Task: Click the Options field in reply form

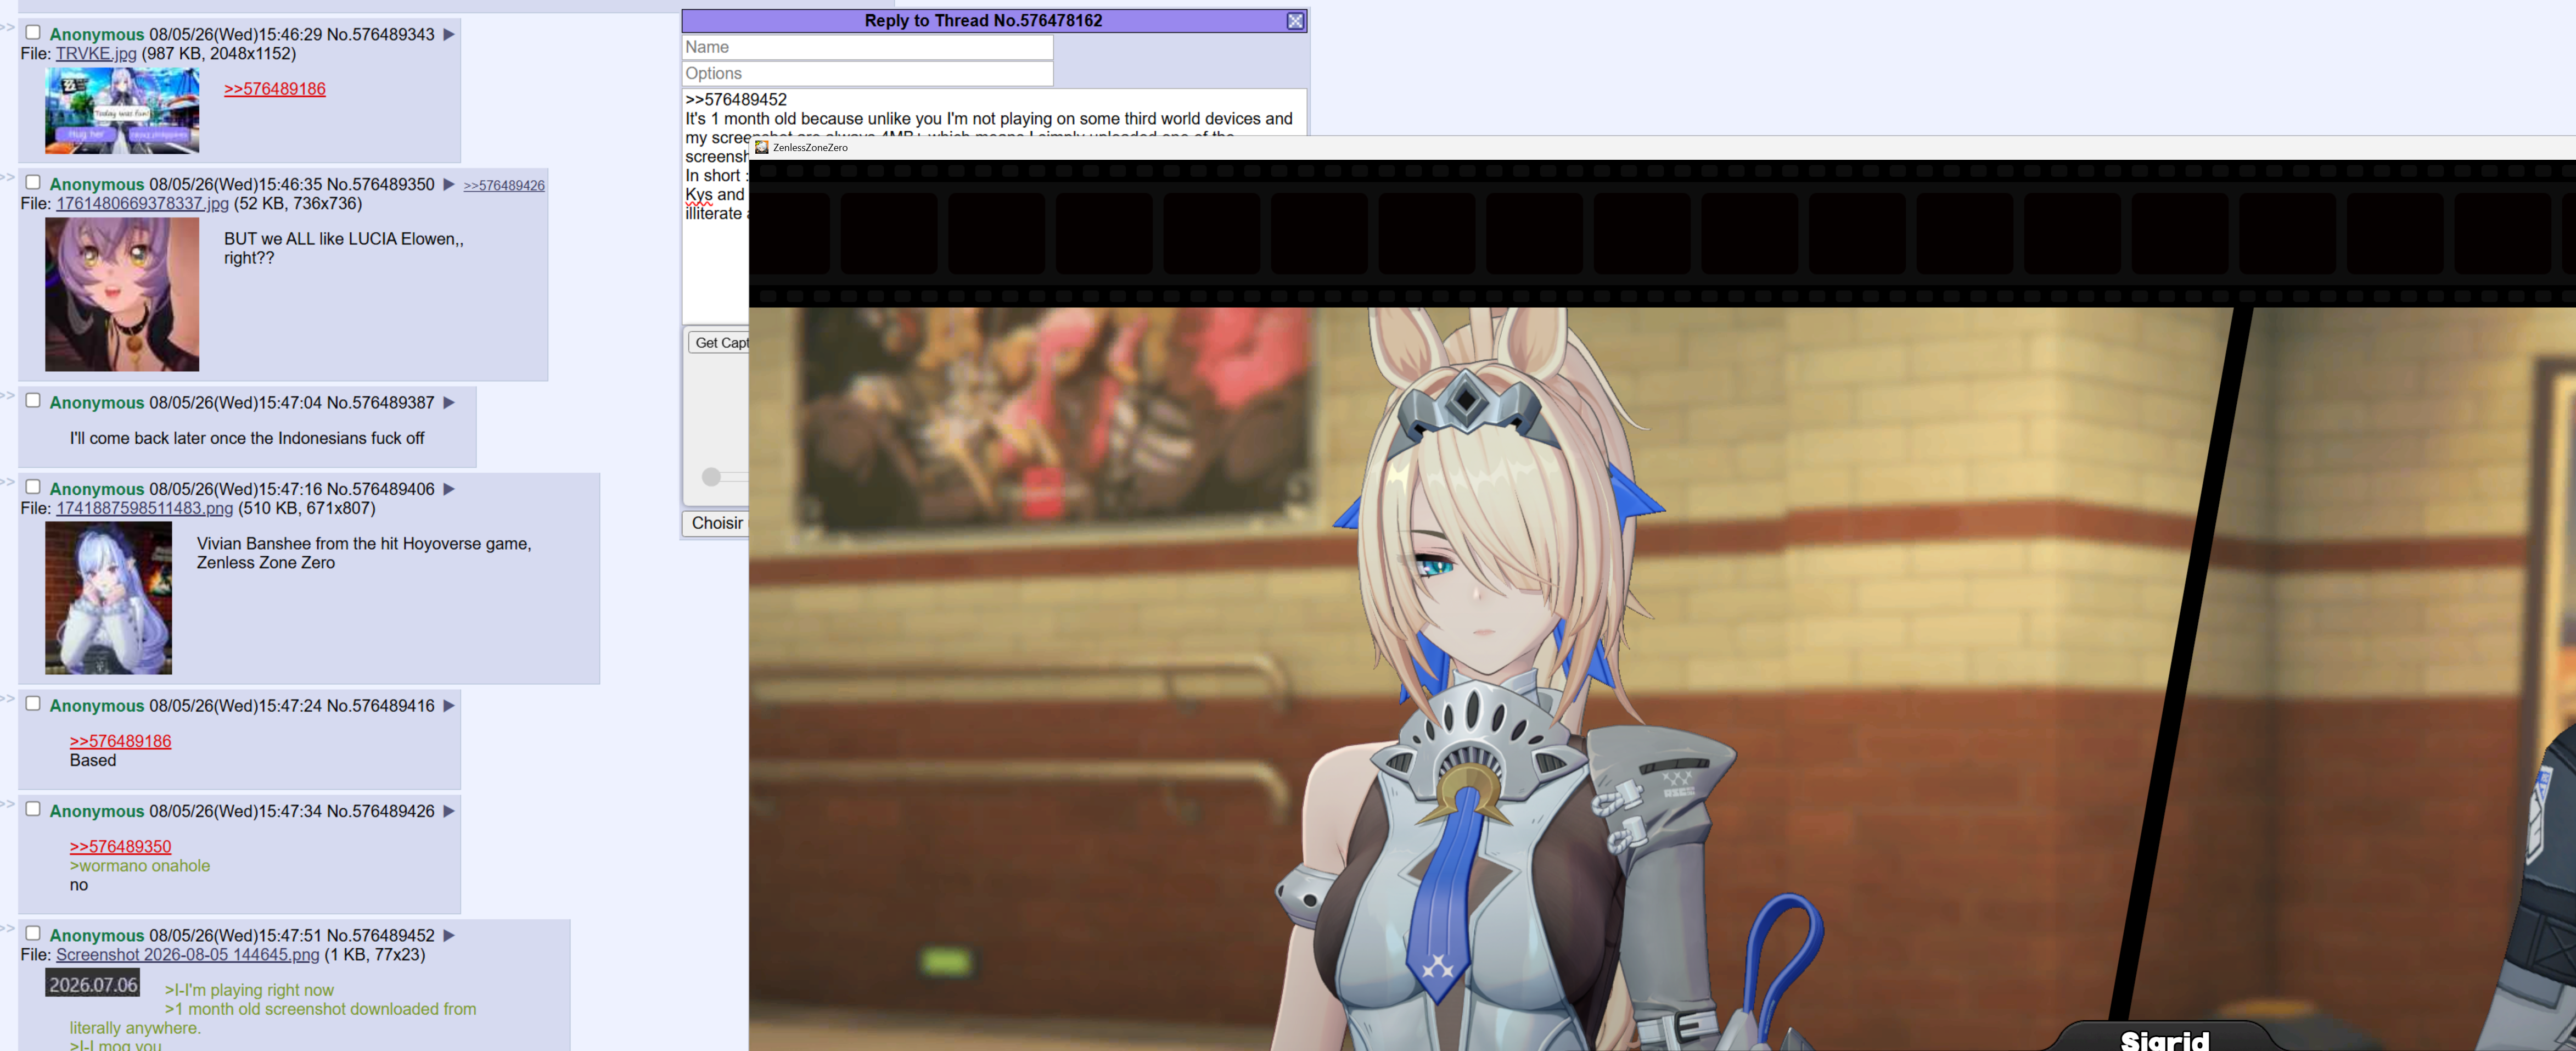Action: coord(867,73)
